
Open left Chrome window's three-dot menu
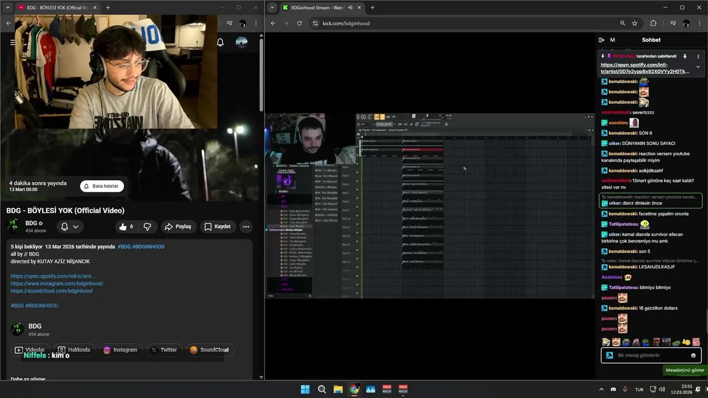pyautogui.click(x=256, y=23)
